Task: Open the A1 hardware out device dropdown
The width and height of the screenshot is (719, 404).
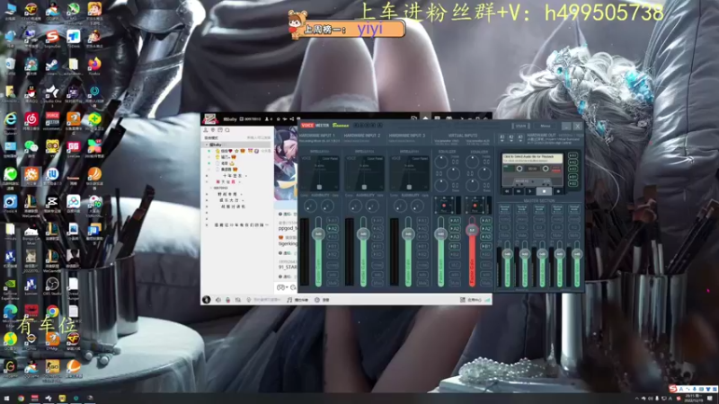Action: [x=502, y=137]
